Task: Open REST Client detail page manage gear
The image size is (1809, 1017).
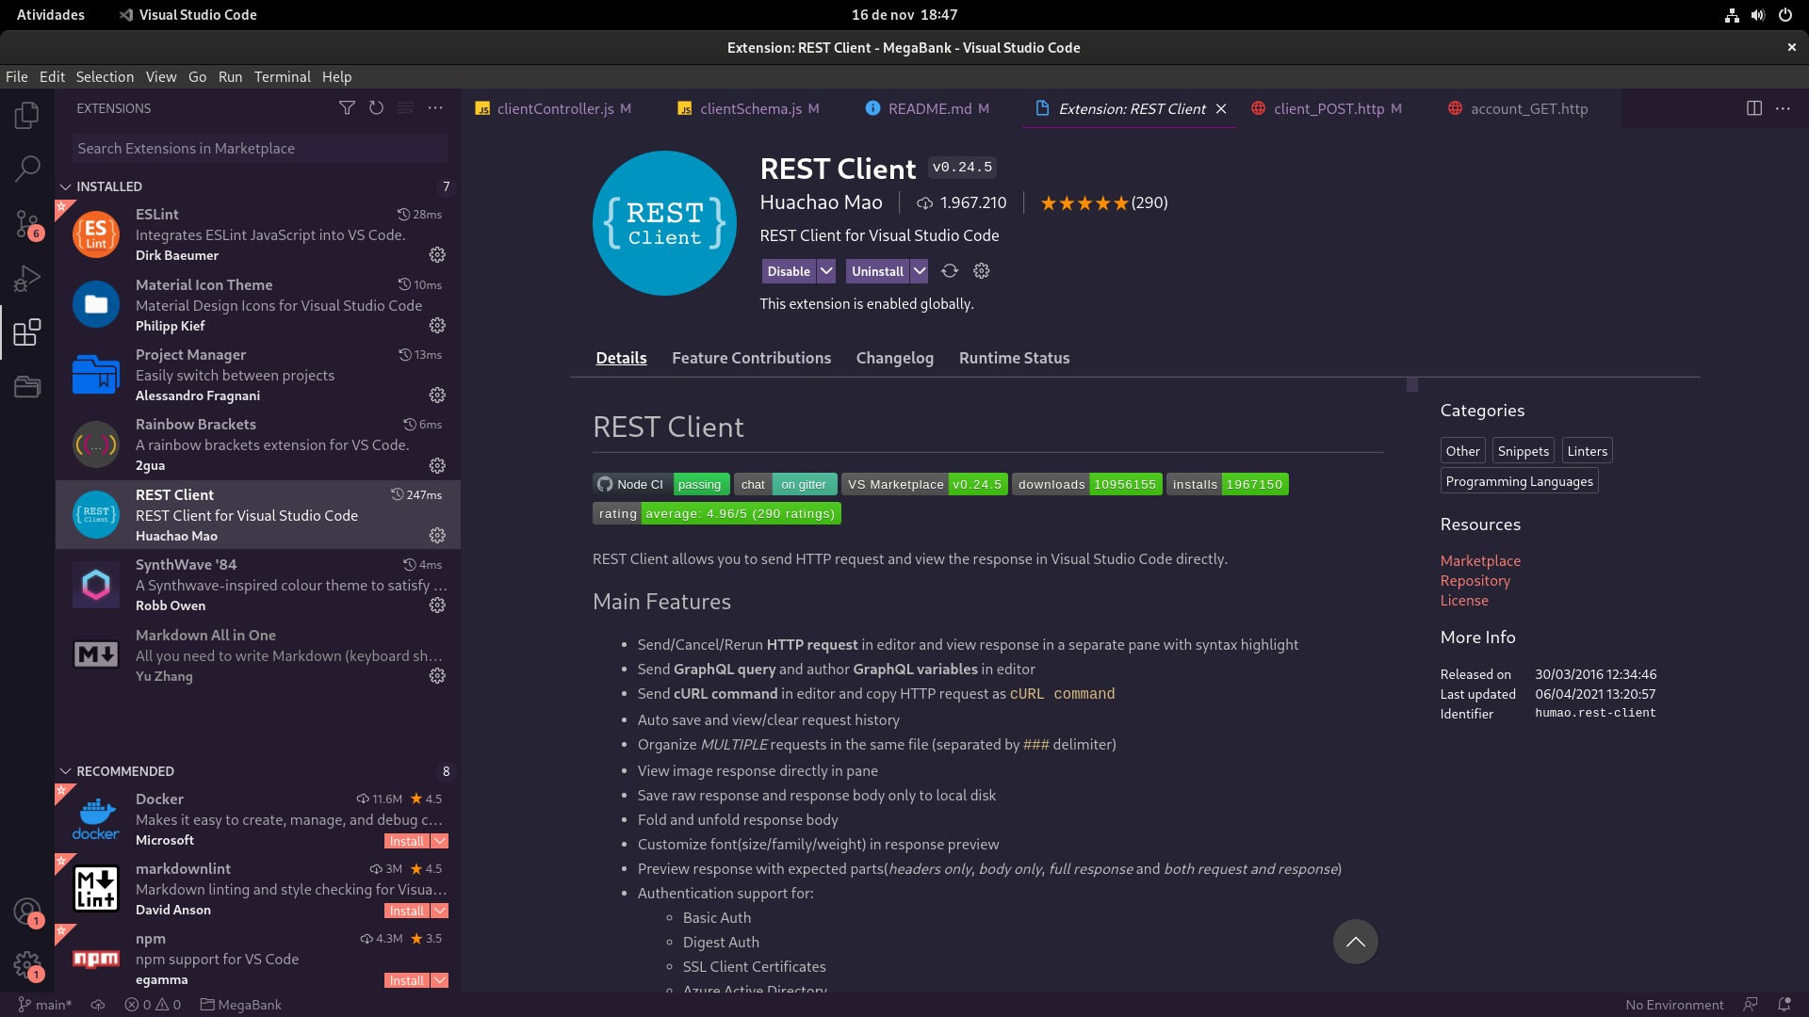Action: coord(982,271)
